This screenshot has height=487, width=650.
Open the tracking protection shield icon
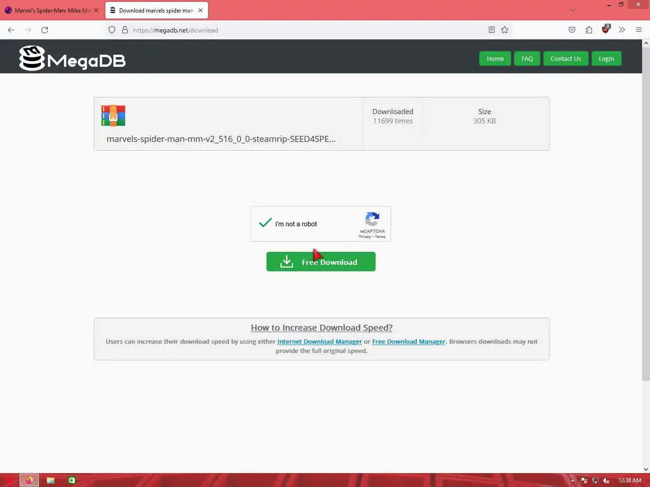coord(112,30)
